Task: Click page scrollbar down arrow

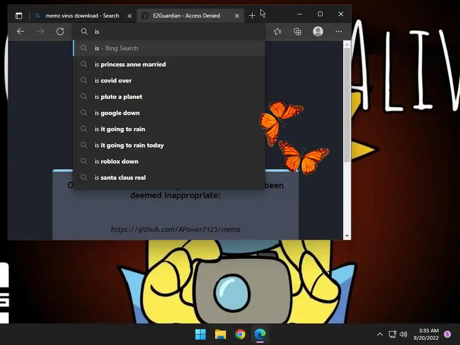Action: (x=347, y=236)
